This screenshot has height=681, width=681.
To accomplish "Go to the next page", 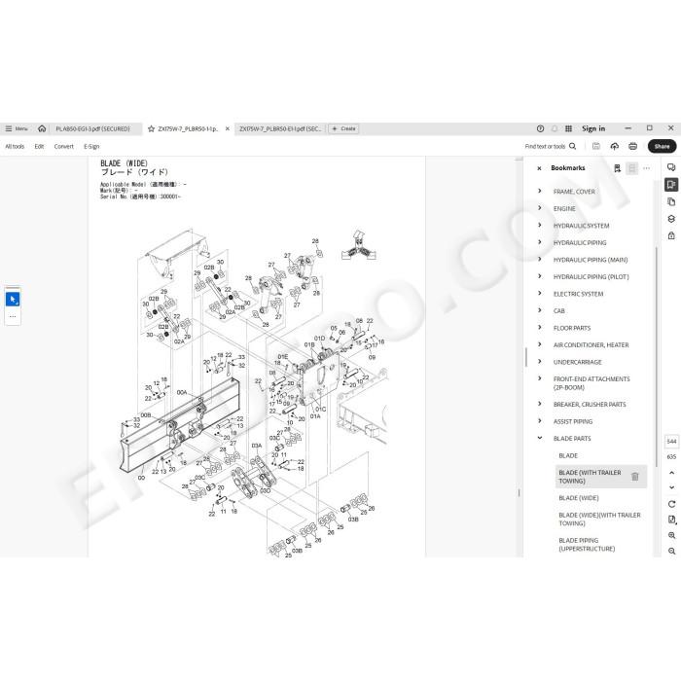I will click(671, 487).
